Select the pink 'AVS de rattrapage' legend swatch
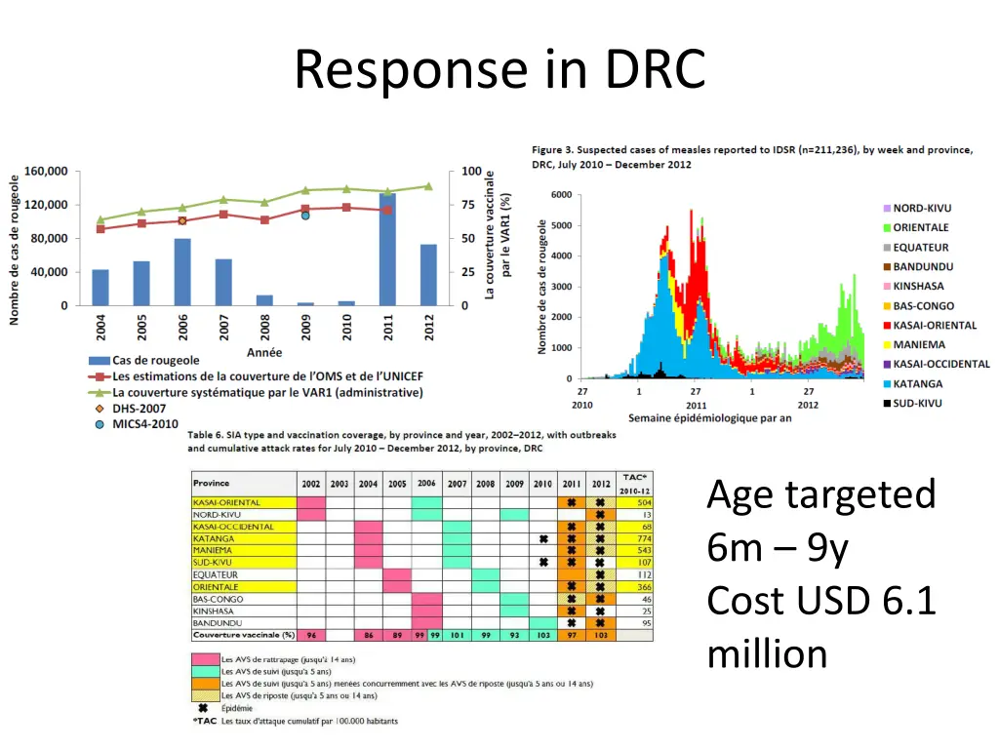999x749 pixels. [x=205, y=659]
